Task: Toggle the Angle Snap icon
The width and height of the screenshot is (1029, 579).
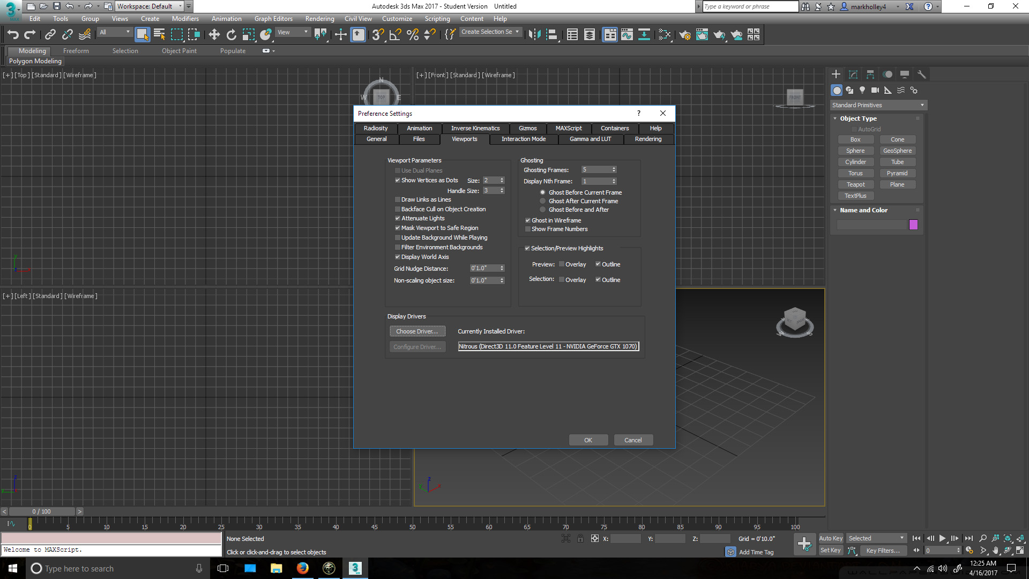Action: click(396, 35)
